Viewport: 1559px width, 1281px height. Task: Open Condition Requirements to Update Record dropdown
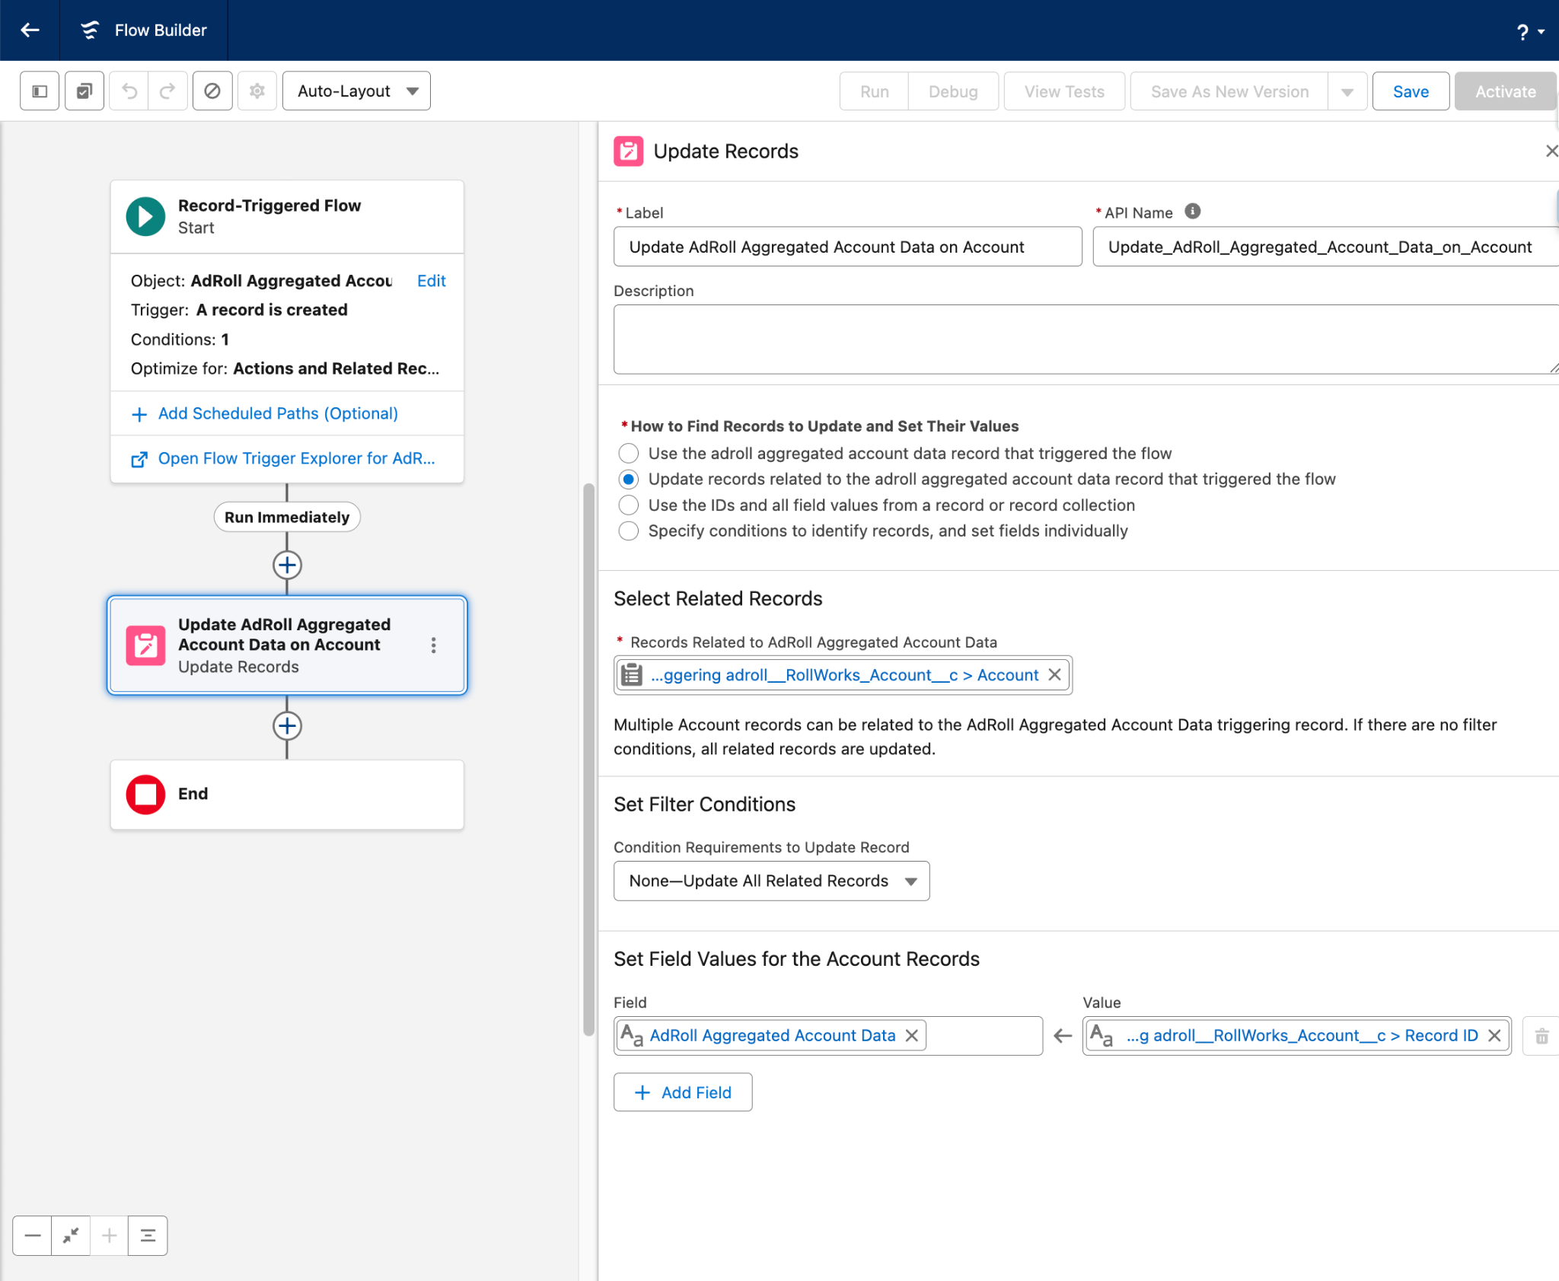pyautogui.click(x=772, y=881)
